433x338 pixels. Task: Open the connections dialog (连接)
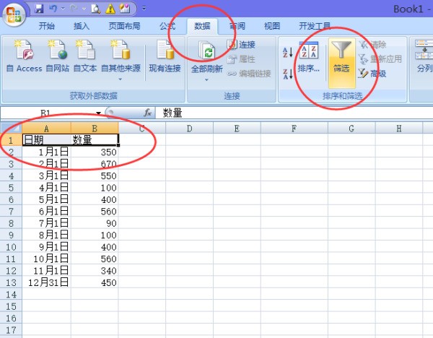point(241,45)
